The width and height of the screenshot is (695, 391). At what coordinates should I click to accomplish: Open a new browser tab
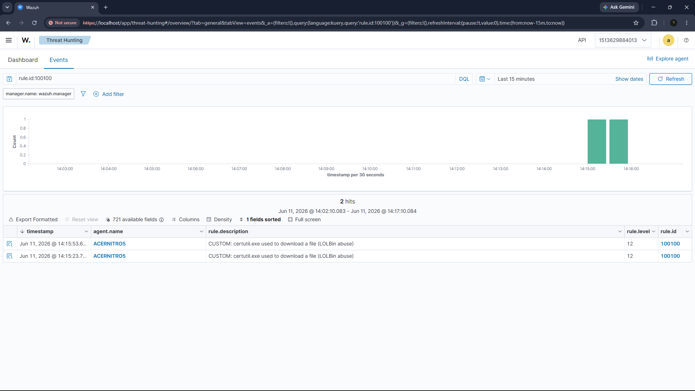[106, 7]
